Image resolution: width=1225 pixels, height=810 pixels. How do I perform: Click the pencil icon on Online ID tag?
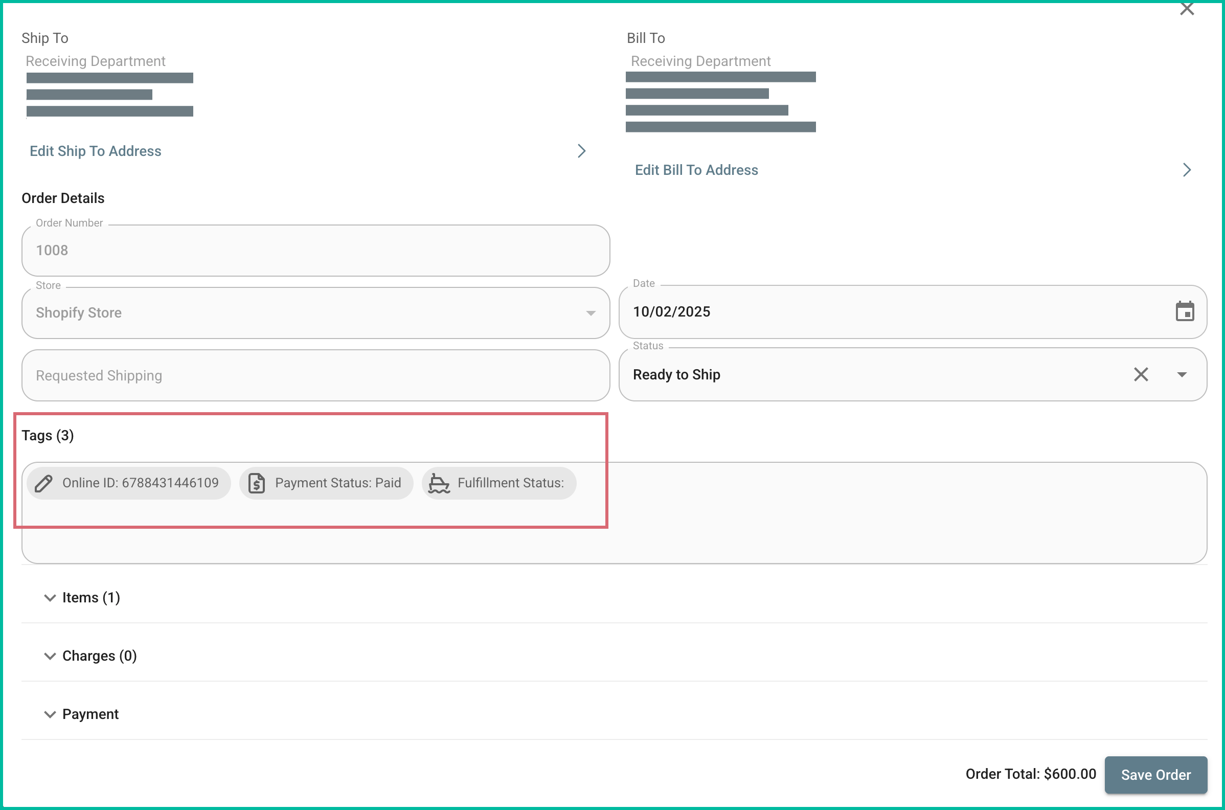point(44,483)
